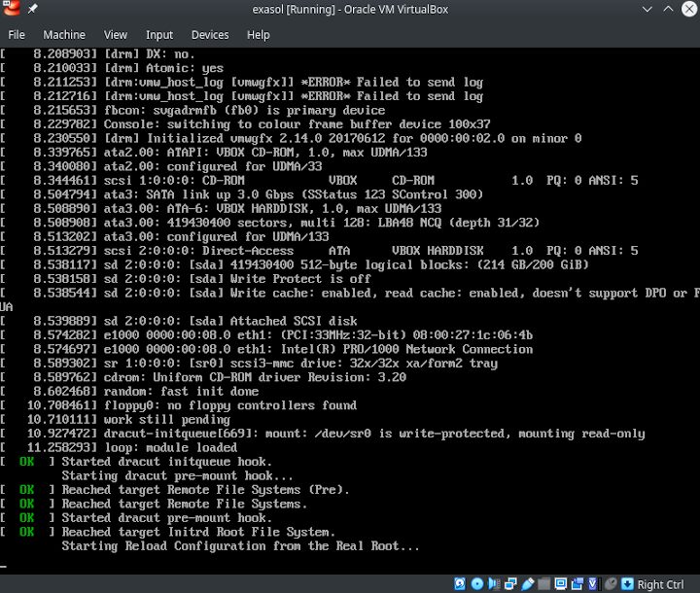Click the keyboard capture arrow icon

pyautogui.click(x=627, y=583)
